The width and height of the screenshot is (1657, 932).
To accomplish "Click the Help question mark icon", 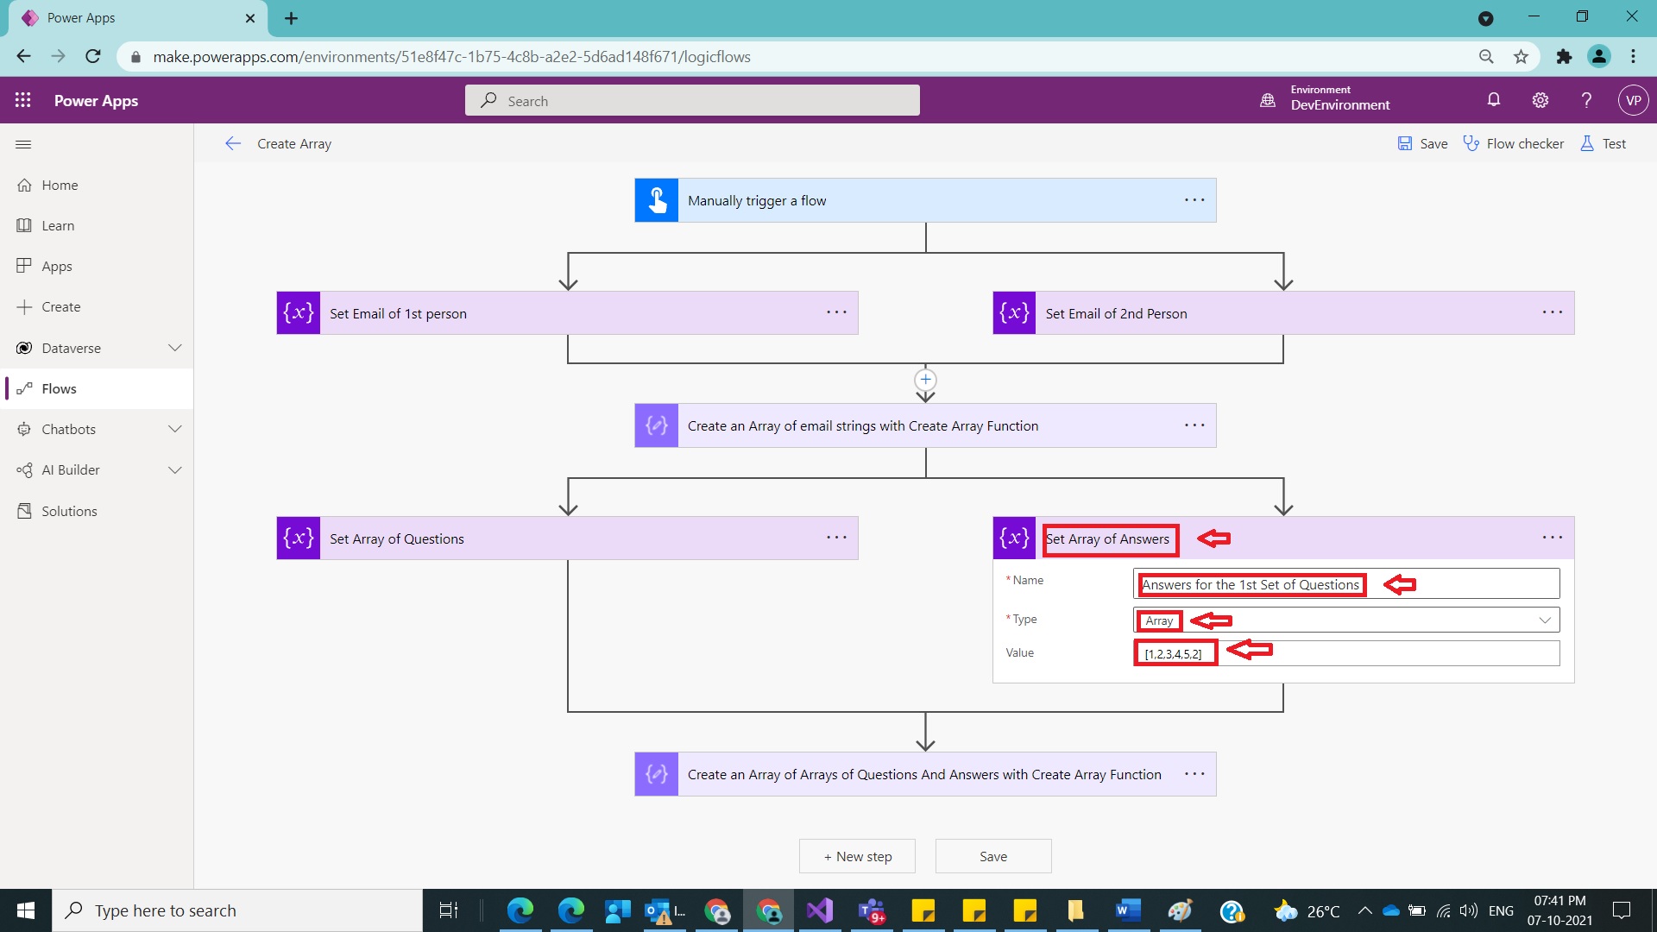I will pyautogui.click(x=1586, y=100).
